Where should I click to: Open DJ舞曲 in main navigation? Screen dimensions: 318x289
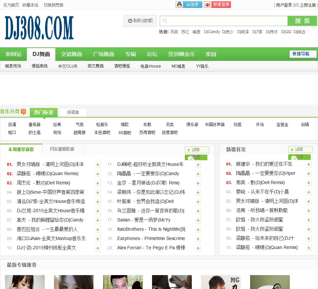click(41, 54)
